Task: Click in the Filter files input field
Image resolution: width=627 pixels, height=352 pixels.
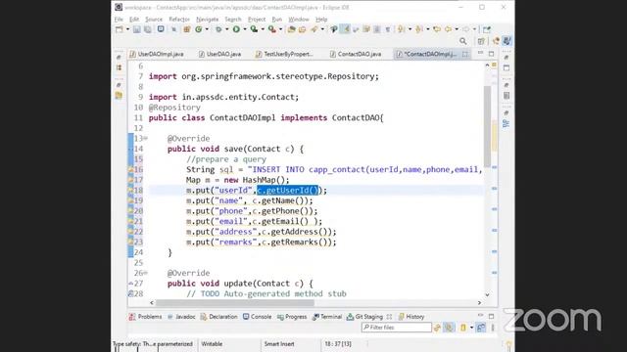Action: [x=396, y=328]
